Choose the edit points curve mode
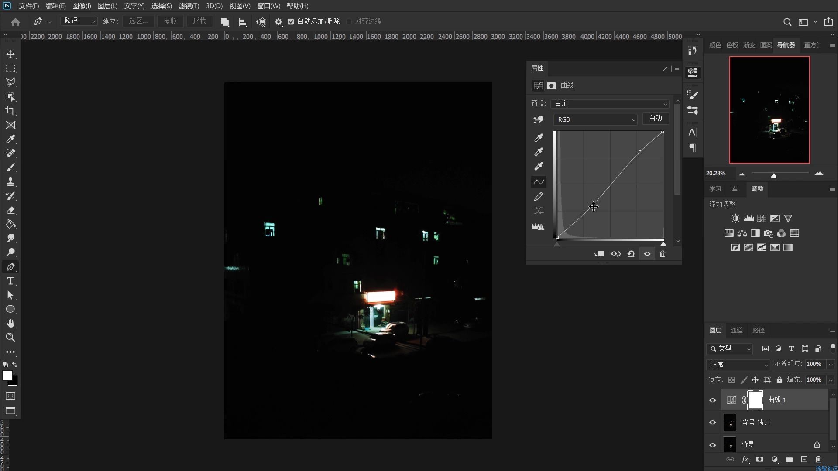838x471 pixels. coord(539,182)
